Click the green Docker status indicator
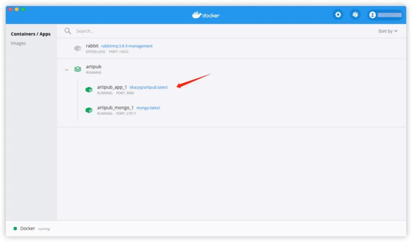This screenshot has height=242, width=412. (x=15, y=229)
